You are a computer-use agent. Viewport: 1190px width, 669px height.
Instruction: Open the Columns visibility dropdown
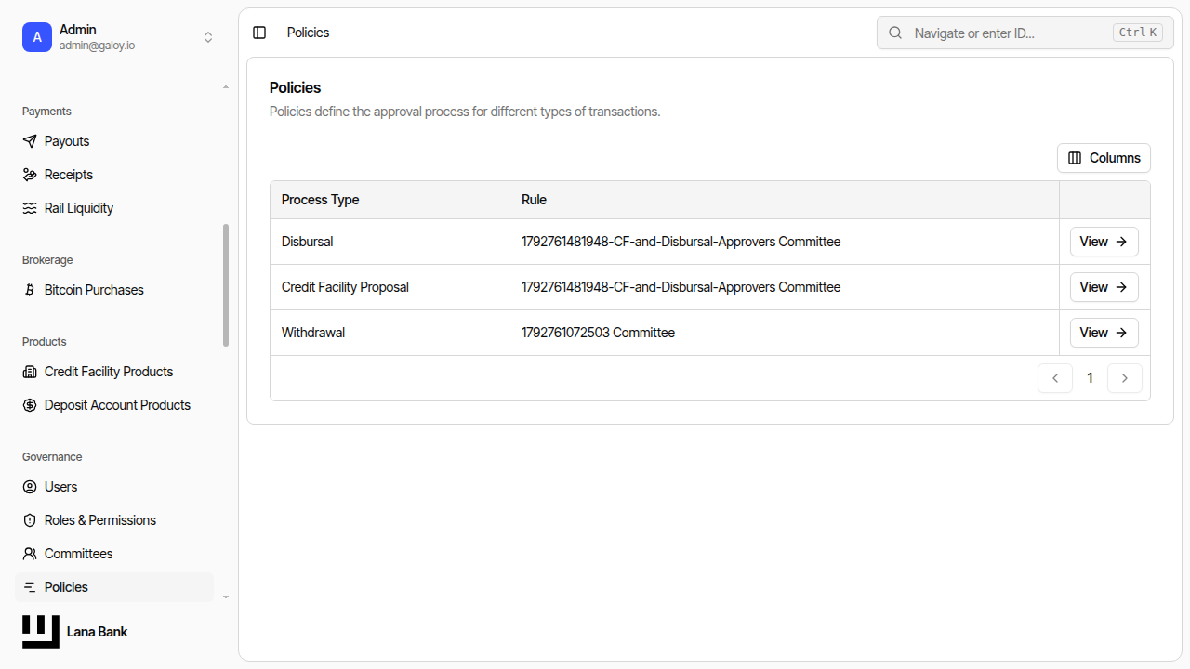pos(1104,158)
